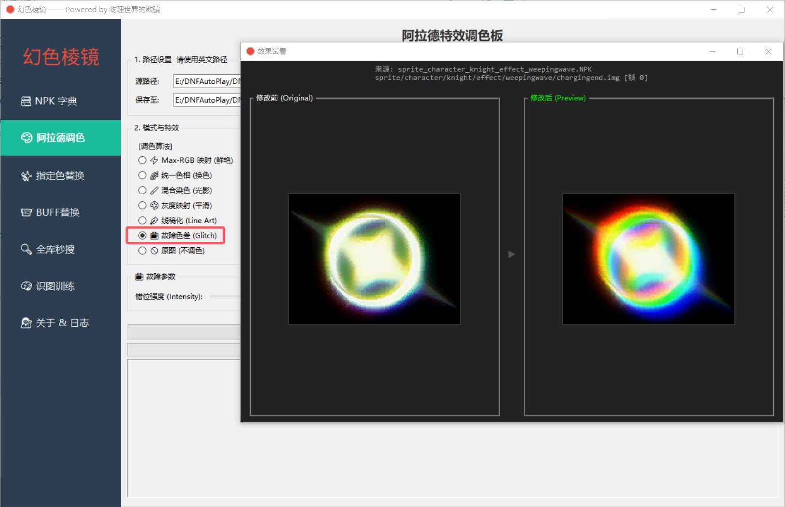Image resolution: width=785 pixels, height=507 pixels.
Task: Click the 关于 & 日志 icon
Action: coord(26,323)
